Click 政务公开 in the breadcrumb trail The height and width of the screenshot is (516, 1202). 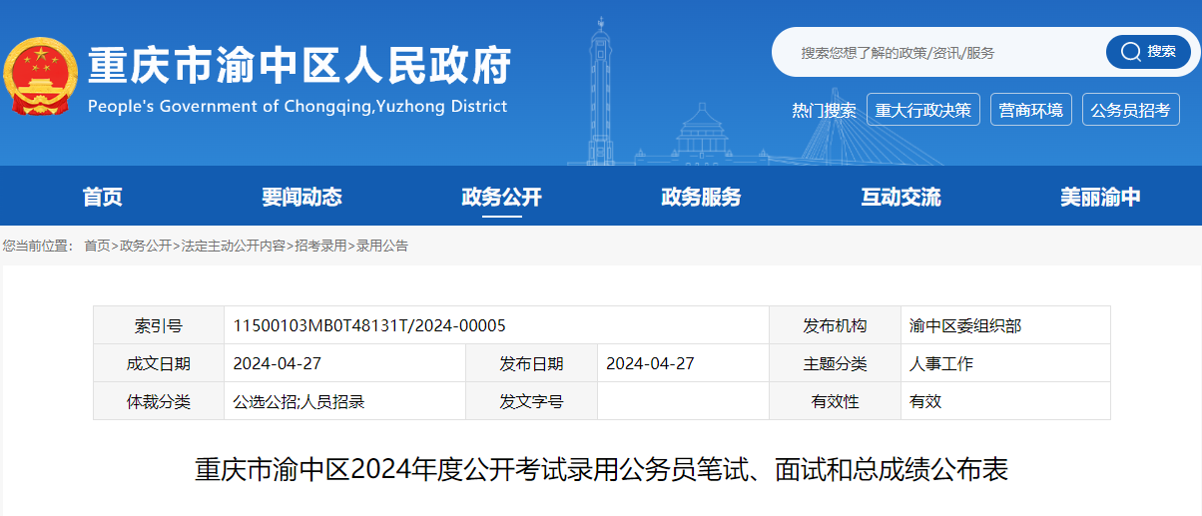pos(146,246)
